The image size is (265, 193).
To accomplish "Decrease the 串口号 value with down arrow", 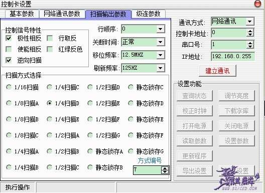I will 250,47.
